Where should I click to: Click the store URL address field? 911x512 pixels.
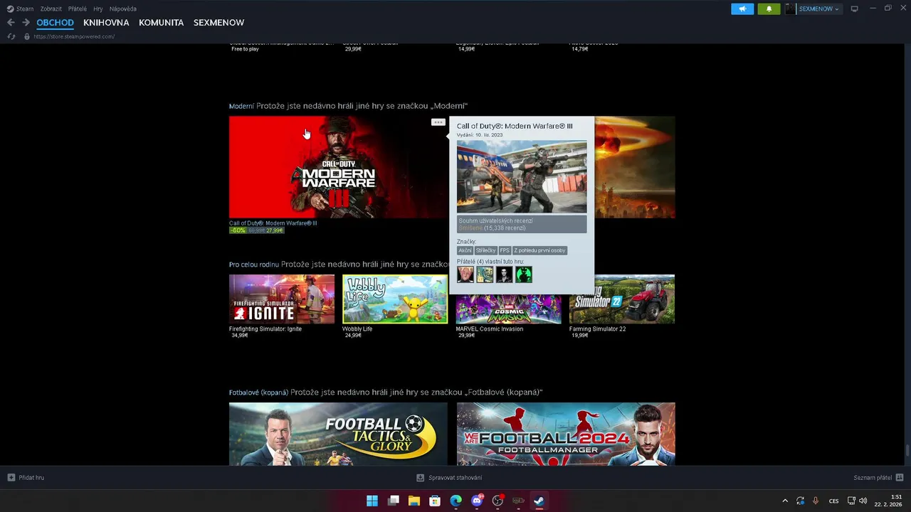point(74,36)
